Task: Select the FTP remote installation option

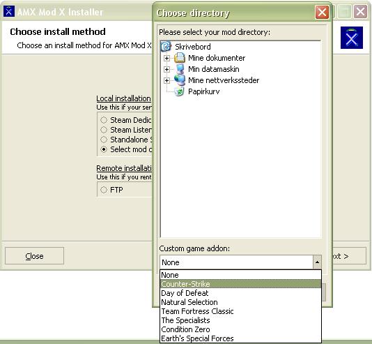Action: tap(104, 190)
